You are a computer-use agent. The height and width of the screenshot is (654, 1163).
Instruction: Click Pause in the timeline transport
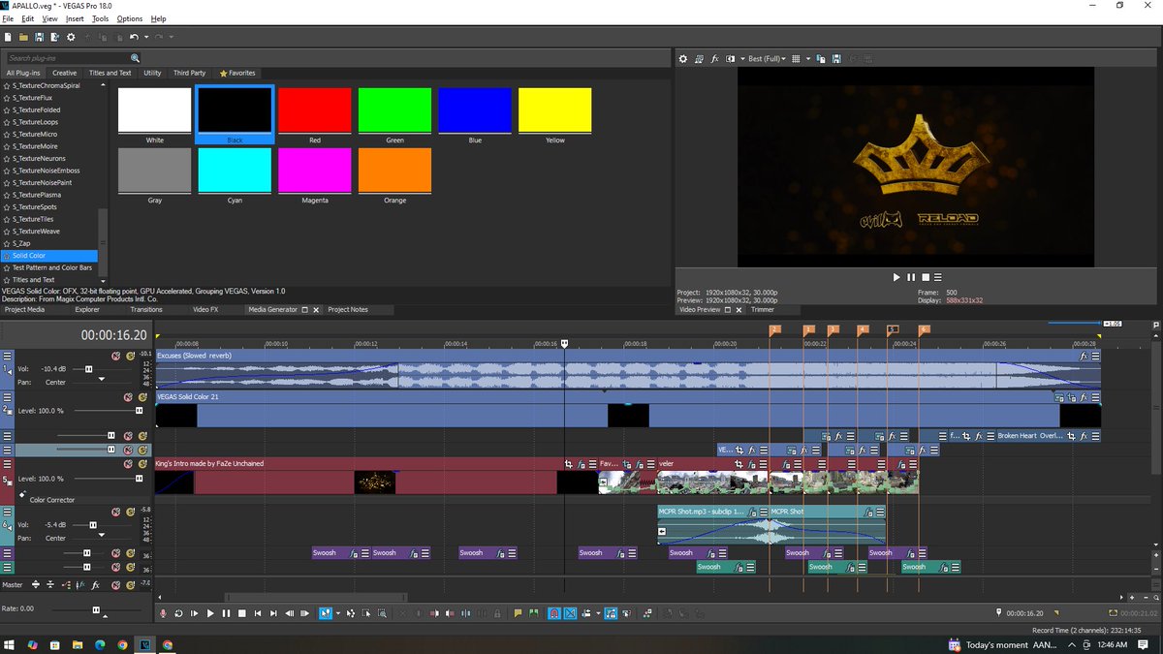(x=226, y=613)
